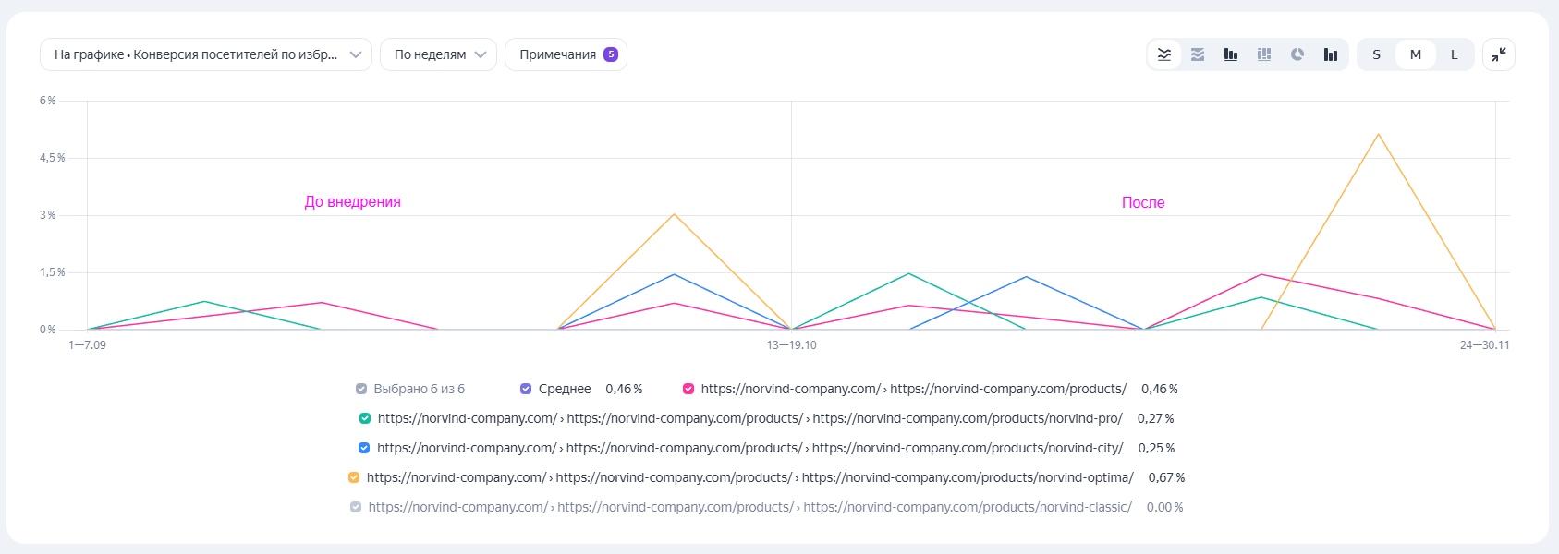The image size is (1559, 554).
Task: Open the 'По неделям' grouping dropdown
Action: click(439, 54)
